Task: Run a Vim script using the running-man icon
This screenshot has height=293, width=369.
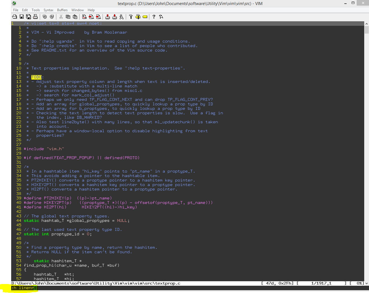Action: click(121, 17)
